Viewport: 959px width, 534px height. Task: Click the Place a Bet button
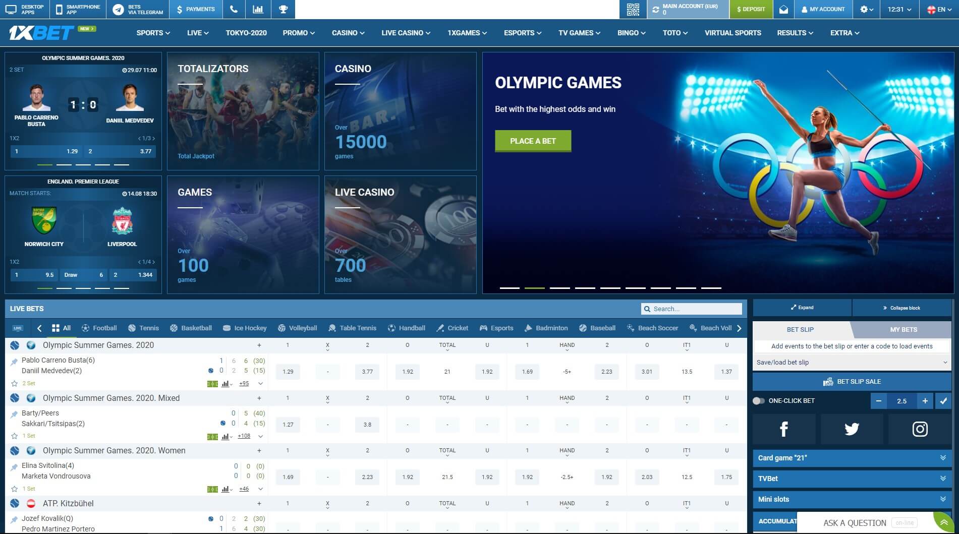tap(533, 141)
